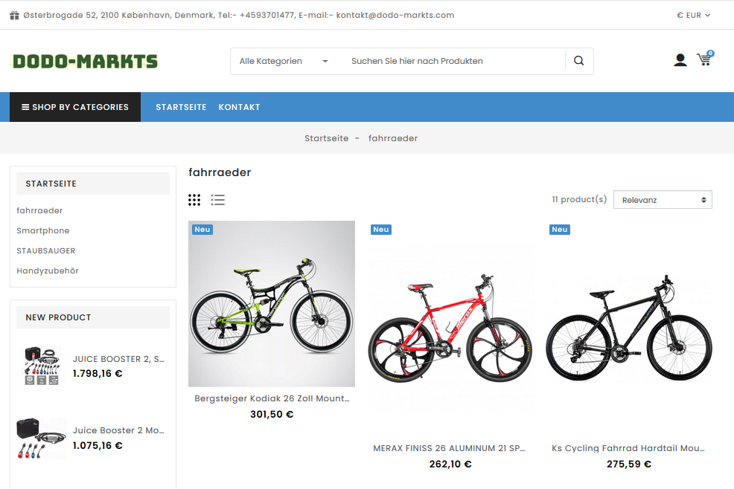Click the STARTSEITE sidebar heading

click(x=93, y=184)
